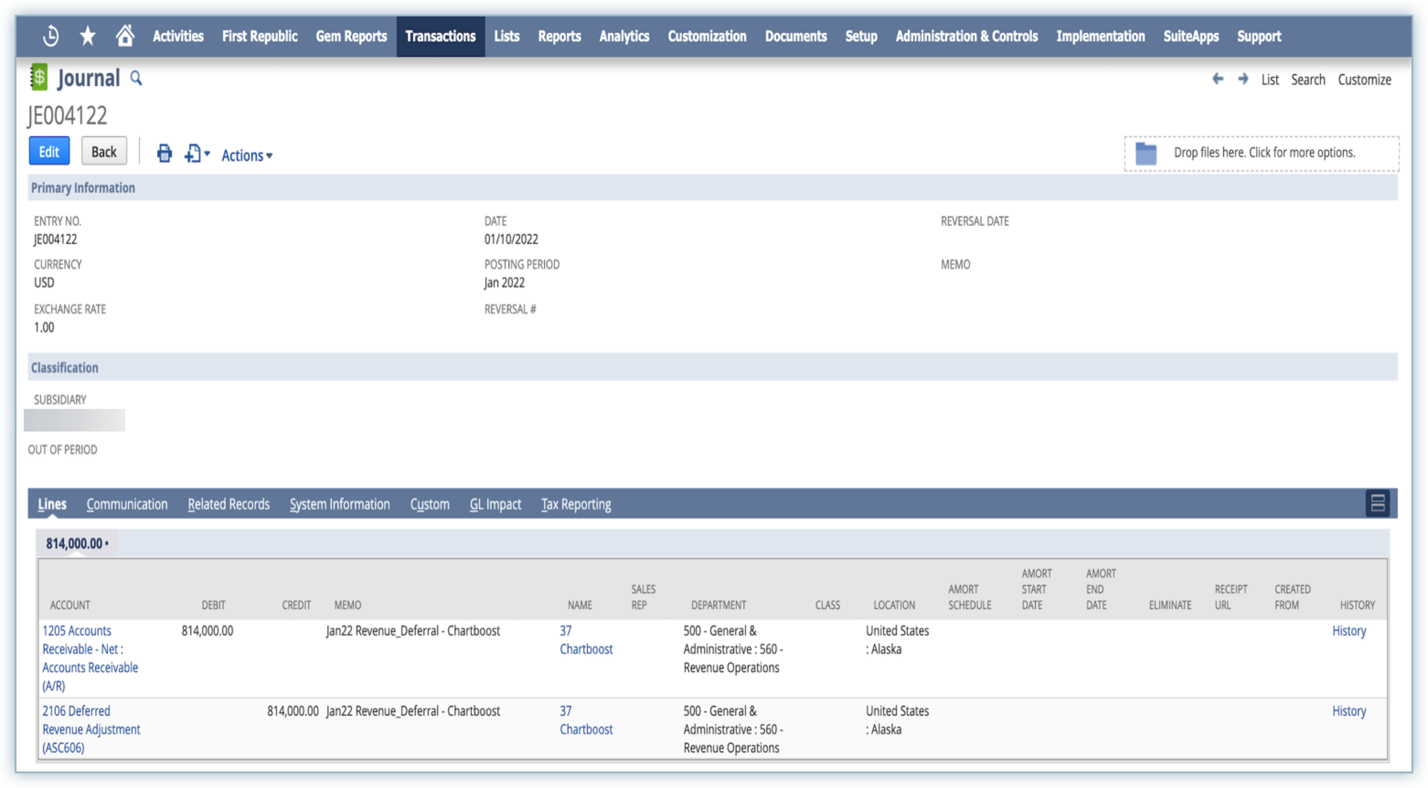Open History for the Deferred Revenue line
Viewport: 1428px width, 788px height.
tap(1348, 711)
